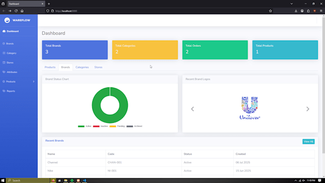
Task: Click the Total Brands card
Action: coord(75,50)
